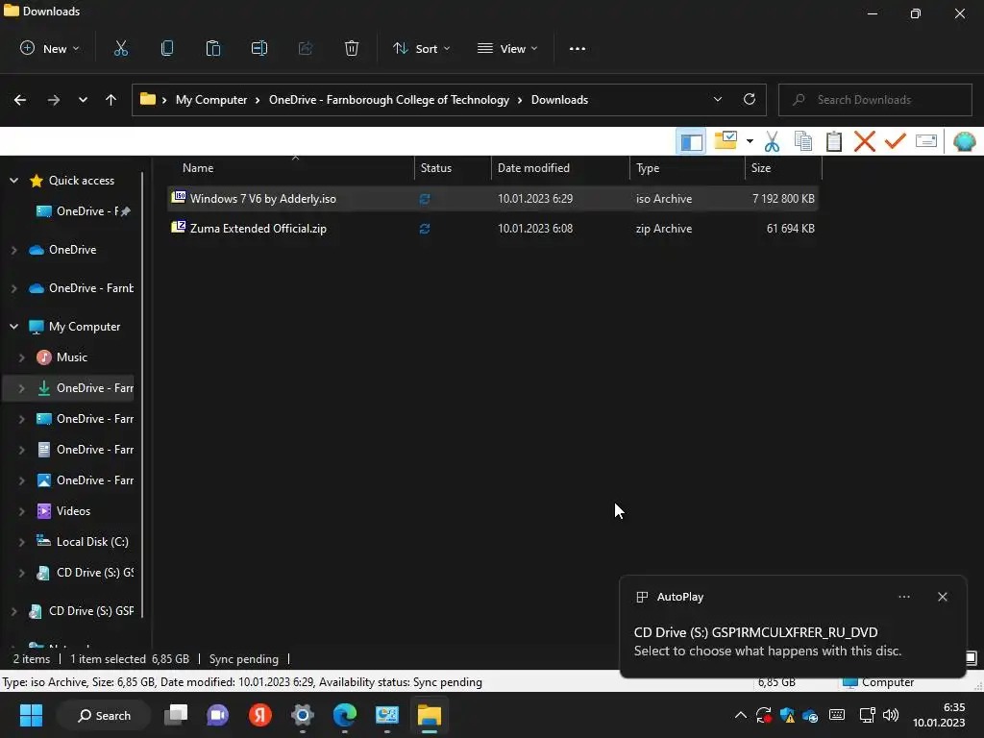This screenshot has width=984, height=738.
Task: Go forward with the right arrow button
Action: (x=54, y=100)
